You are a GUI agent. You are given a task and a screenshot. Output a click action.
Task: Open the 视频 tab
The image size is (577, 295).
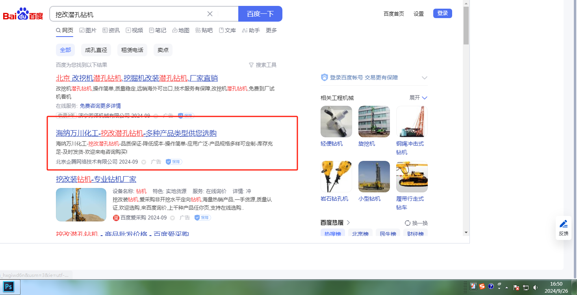134,30
